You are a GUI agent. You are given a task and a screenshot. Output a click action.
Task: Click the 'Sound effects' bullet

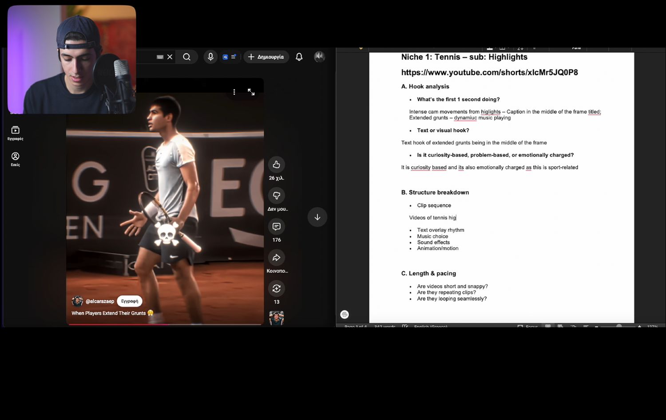click(433, 243)
